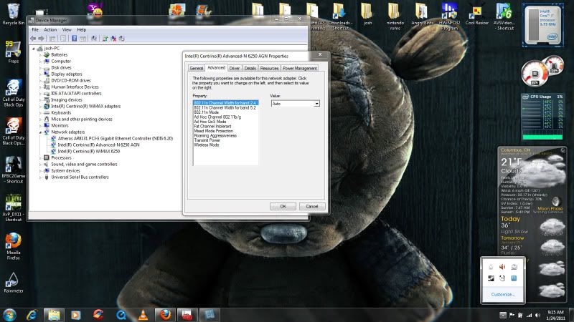Expand the Universal Serial Bus controllers node
Viewport: 574px width, 322px height.
pyautogui.click(x=40, y=177)
